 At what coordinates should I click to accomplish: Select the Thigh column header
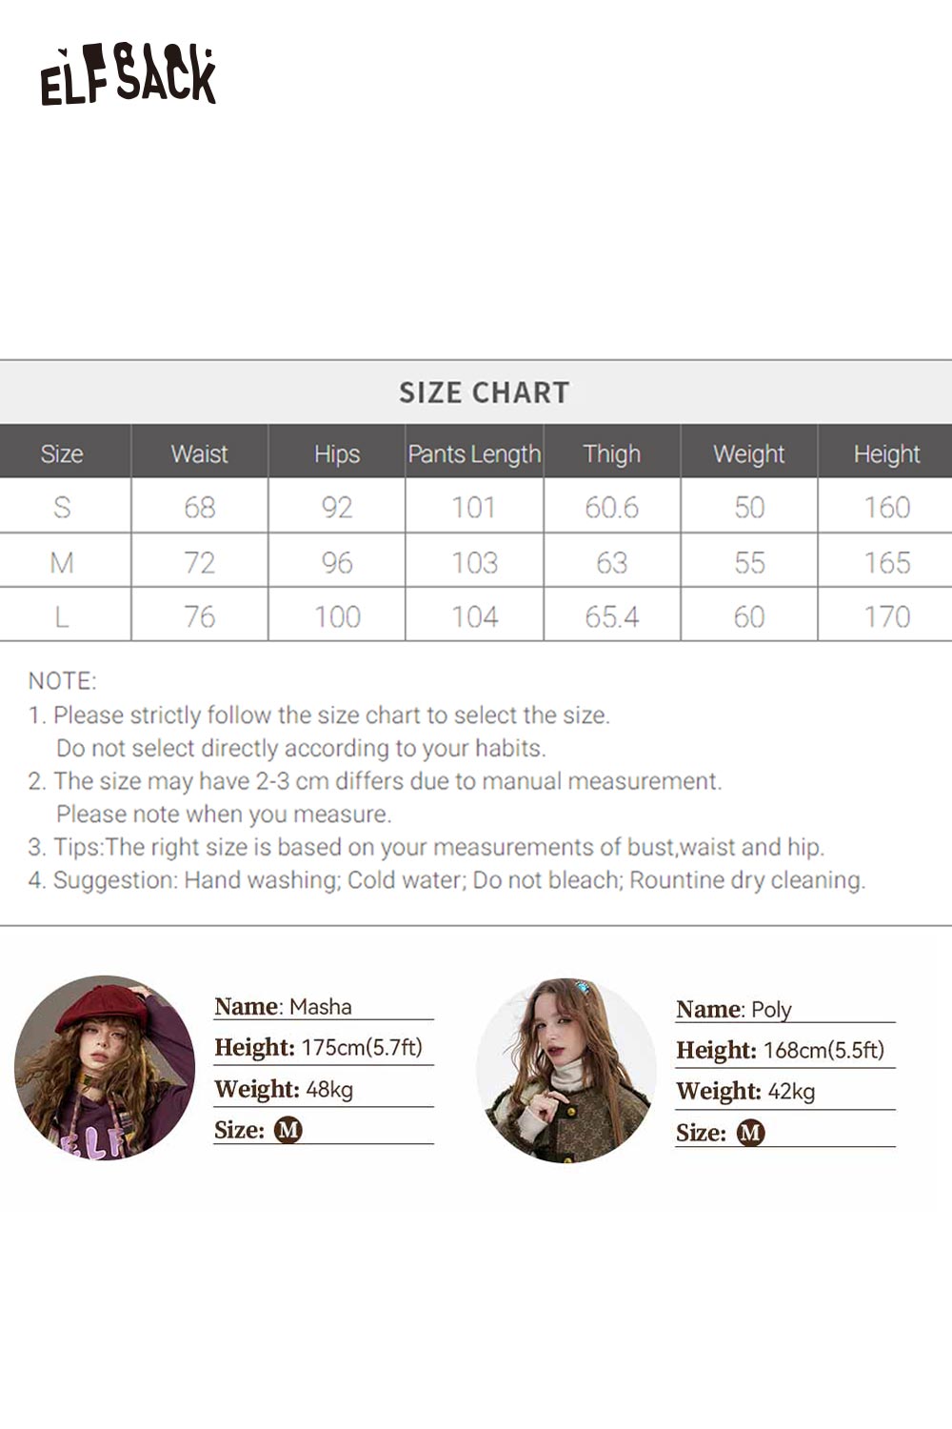(x=611, y=453)
